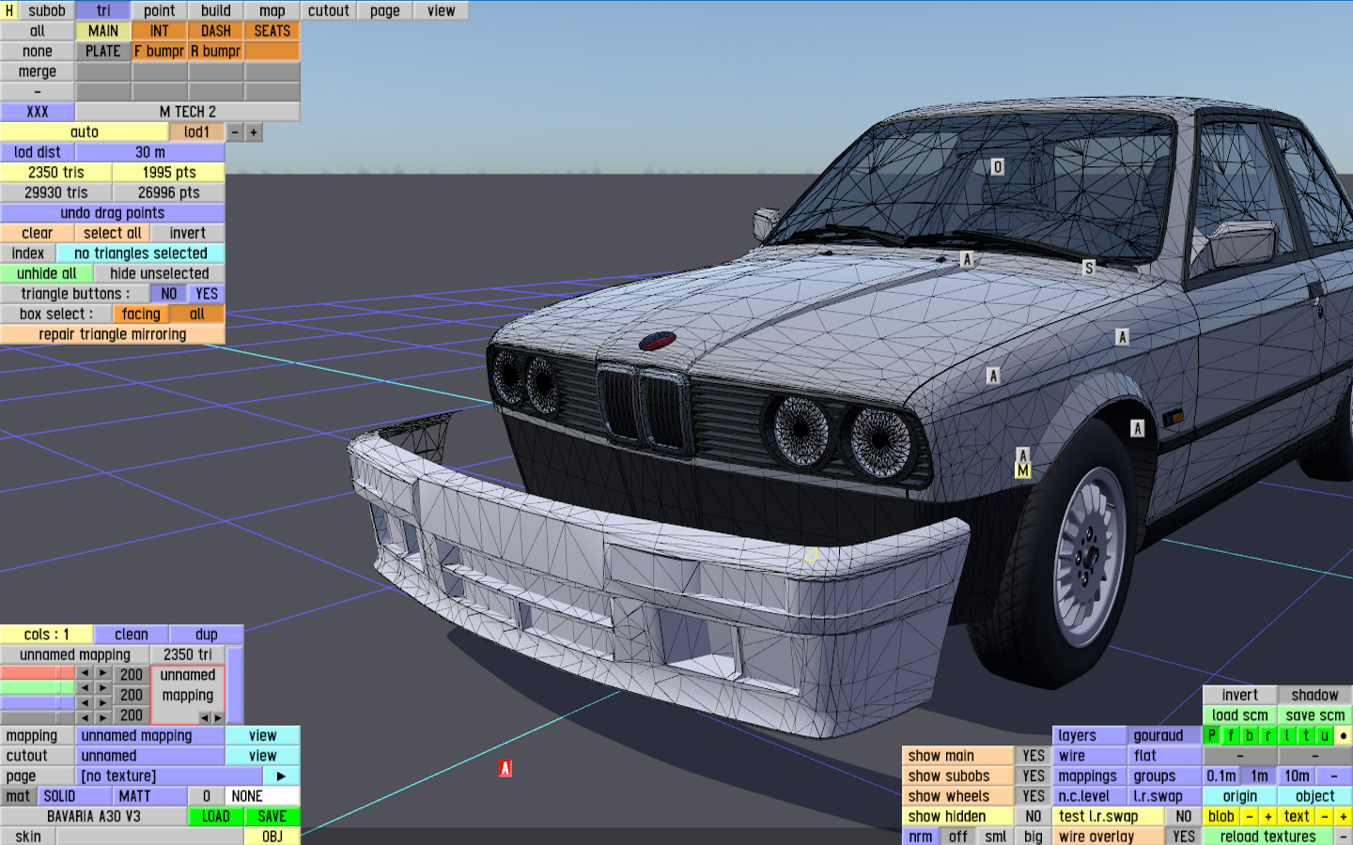Click 'select all' triangles button
1353x845 pixels.
click(113, 233)
